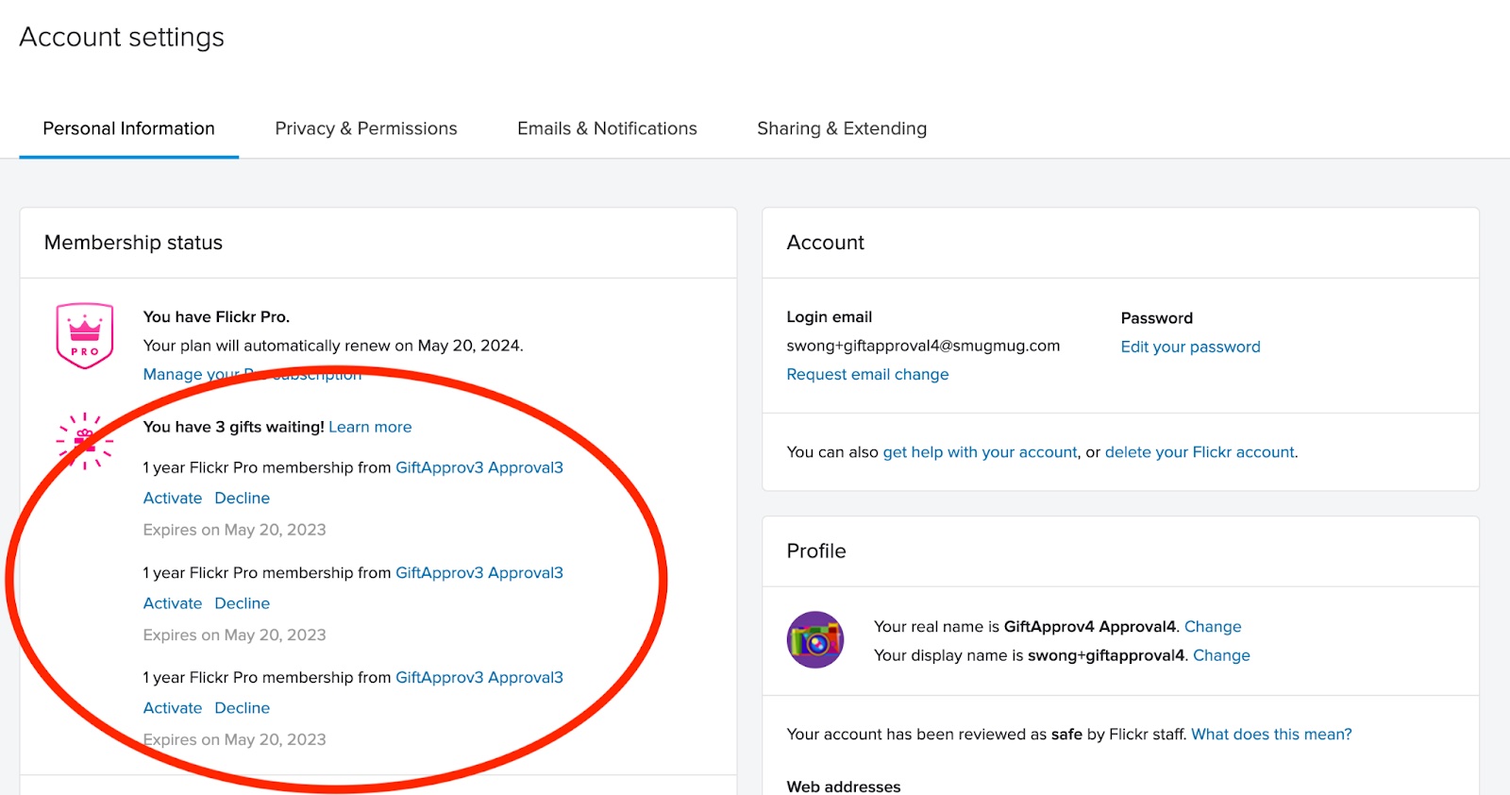Click the profile avatar camera image
This screenshot has height=795, width=1510.
pos(815,640)
